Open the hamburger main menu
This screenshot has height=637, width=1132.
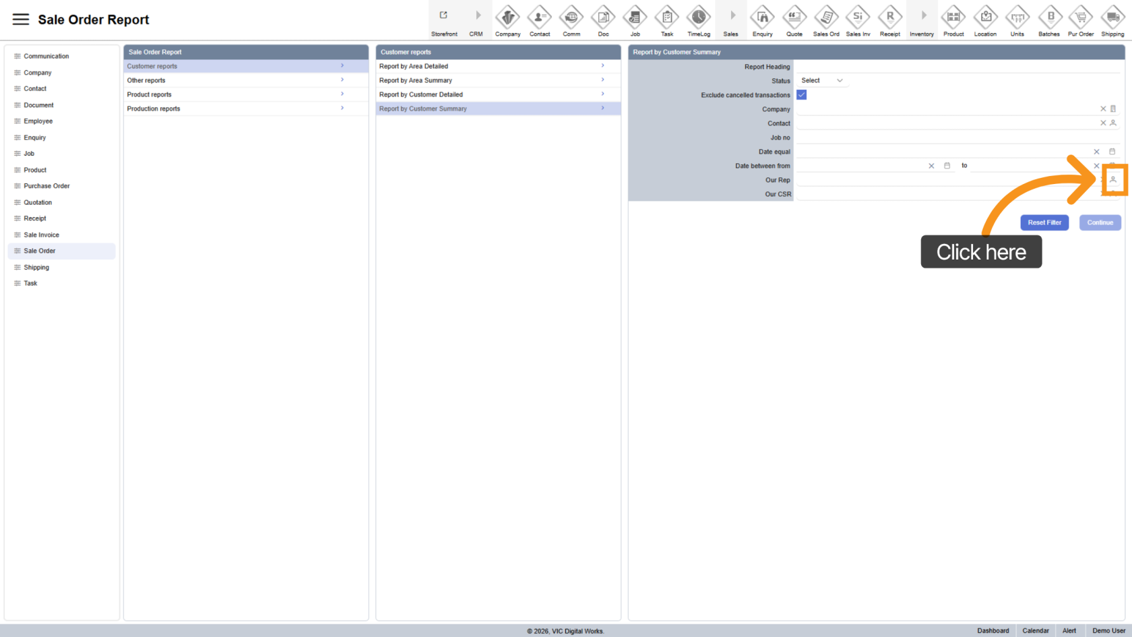click(21, 20)
